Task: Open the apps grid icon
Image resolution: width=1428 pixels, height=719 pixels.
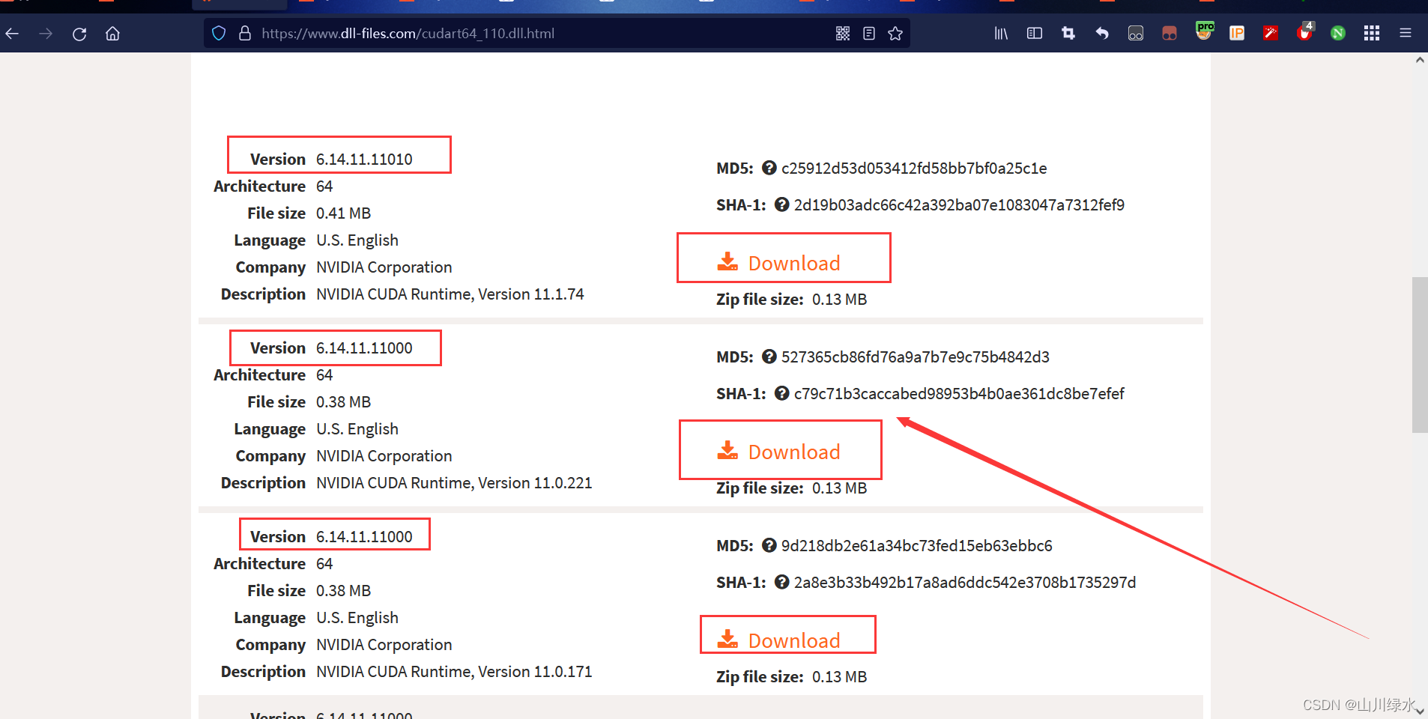Action: (x=1372, y=34)
